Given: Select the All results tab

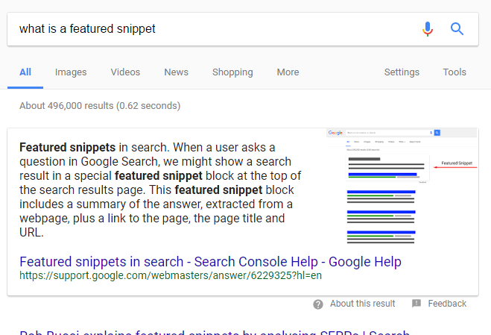Looking at the screenshot, I should coord(25,72).
